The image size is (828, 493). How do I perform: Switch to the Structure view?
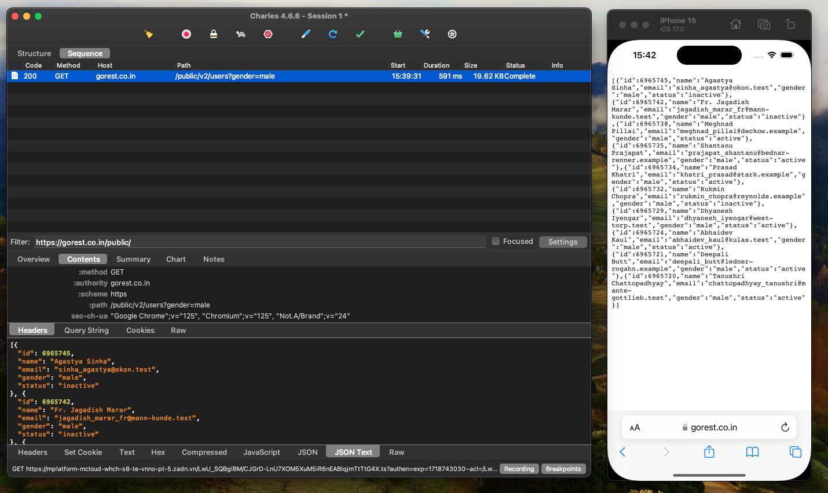pyautogui.click(x=34, y=53)
